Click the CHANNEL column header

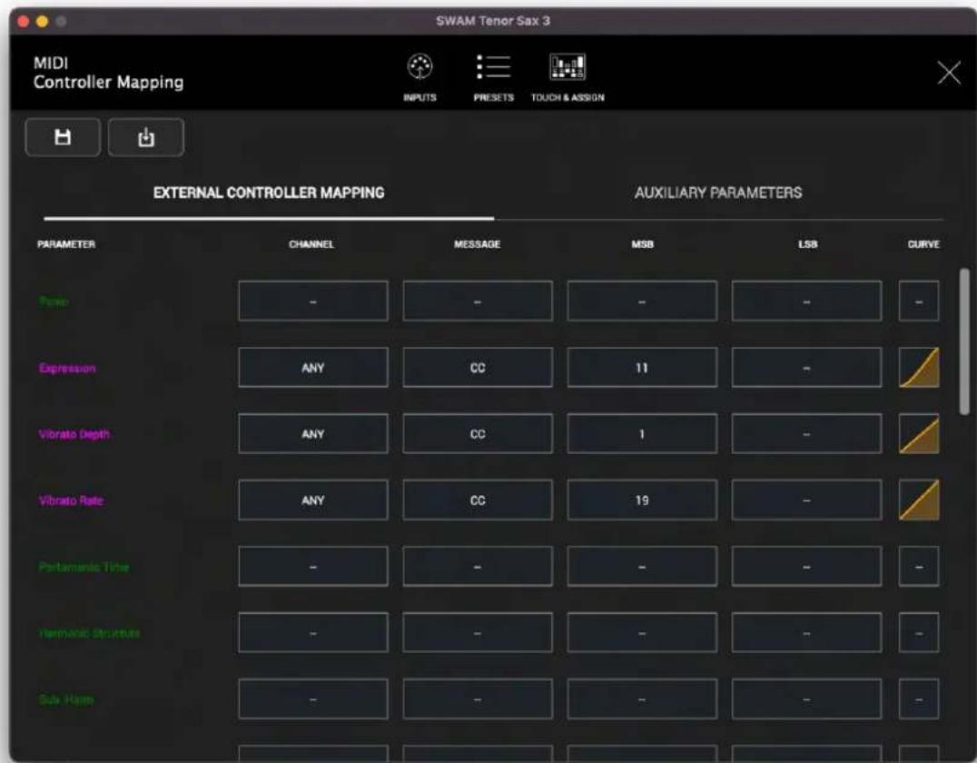tap(311, 243)
